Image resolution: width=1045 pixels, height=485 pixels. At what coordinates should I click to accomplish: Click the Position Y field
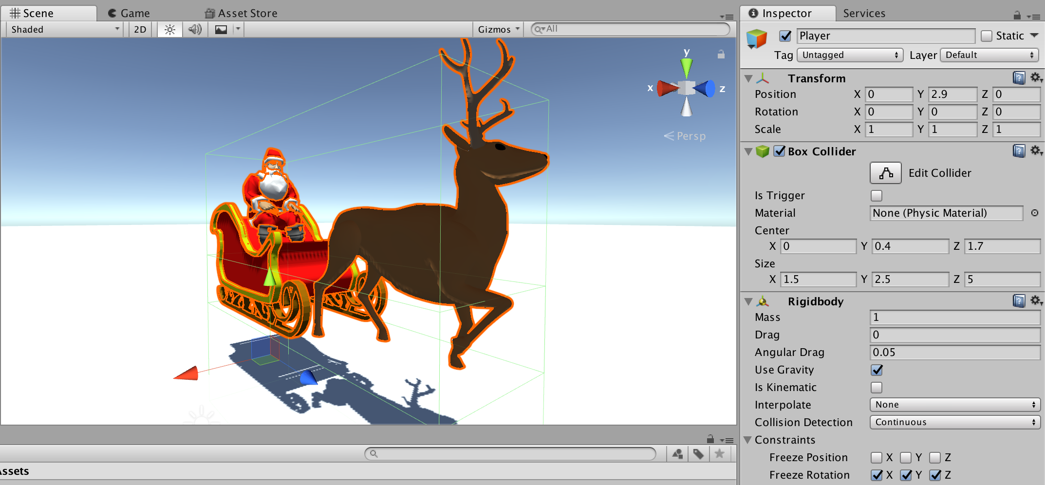pyautogui.click(x=952, y=94)
